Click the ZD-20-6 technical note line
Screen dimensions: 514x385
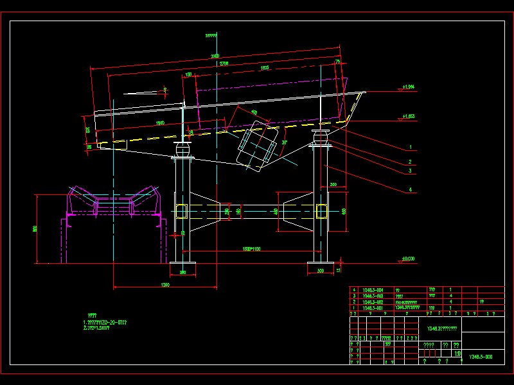click(105, 323)
